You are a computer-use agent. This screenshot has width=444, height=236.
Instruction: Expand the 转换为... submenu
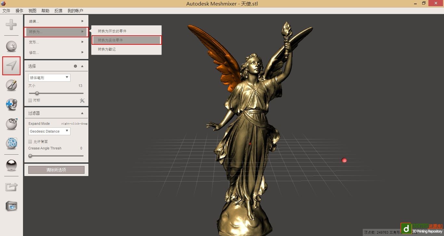[56, 32]
